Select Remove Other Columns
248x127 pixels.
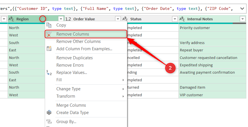tap(86, 41)
